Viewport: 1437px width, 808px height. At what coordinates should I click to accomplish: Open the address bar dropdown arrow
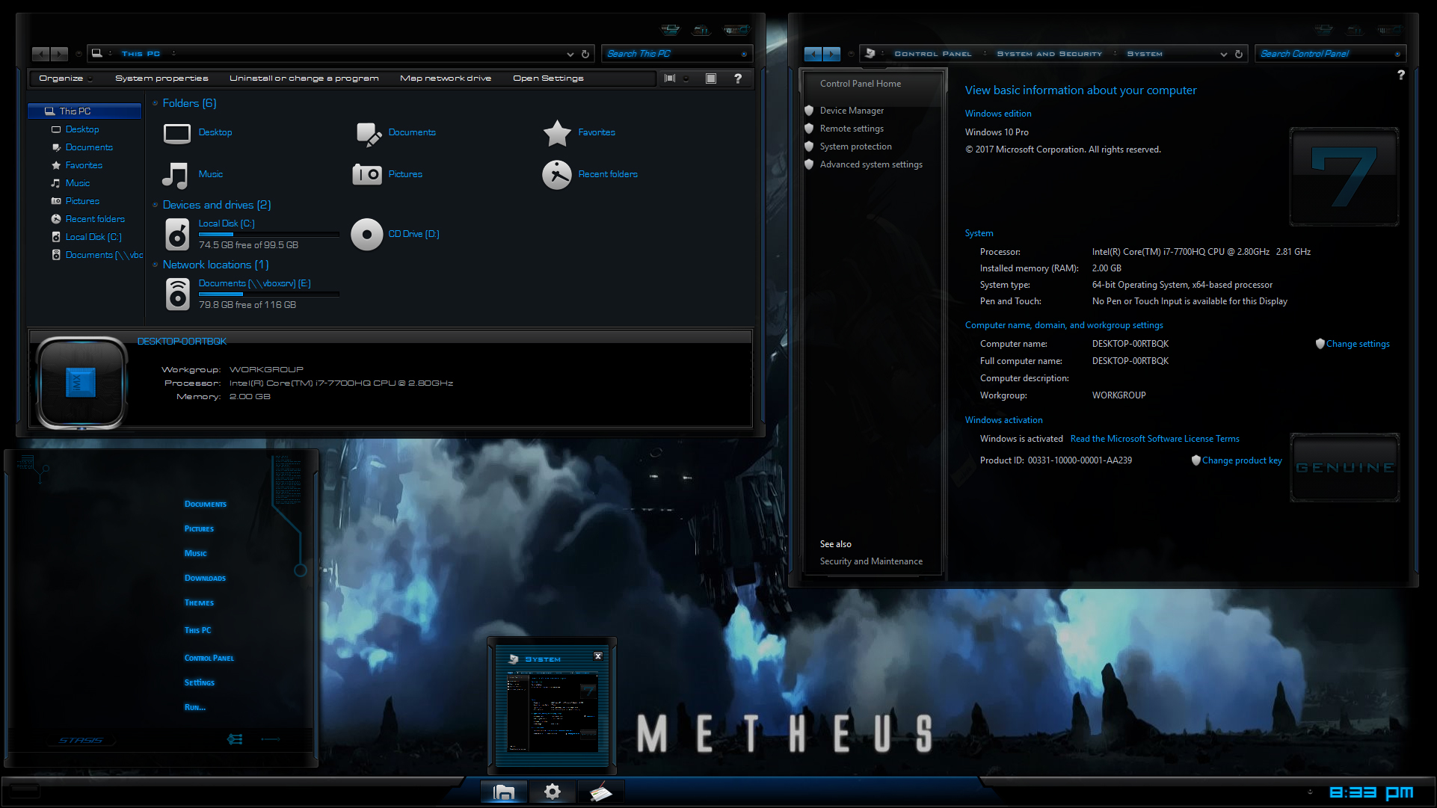click(x=570, y=53)
